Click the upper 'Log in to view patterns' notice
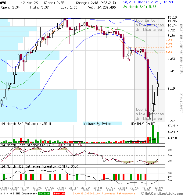 [x=149, y=25]
